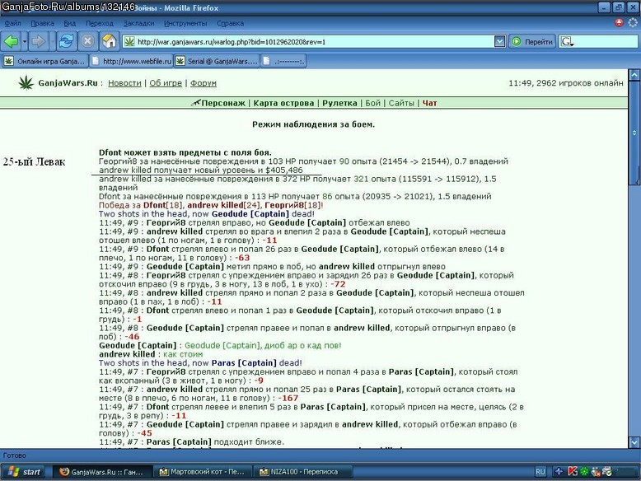Click the Windows start button
This screenshot has height=481, width=641.
point(24,472)
